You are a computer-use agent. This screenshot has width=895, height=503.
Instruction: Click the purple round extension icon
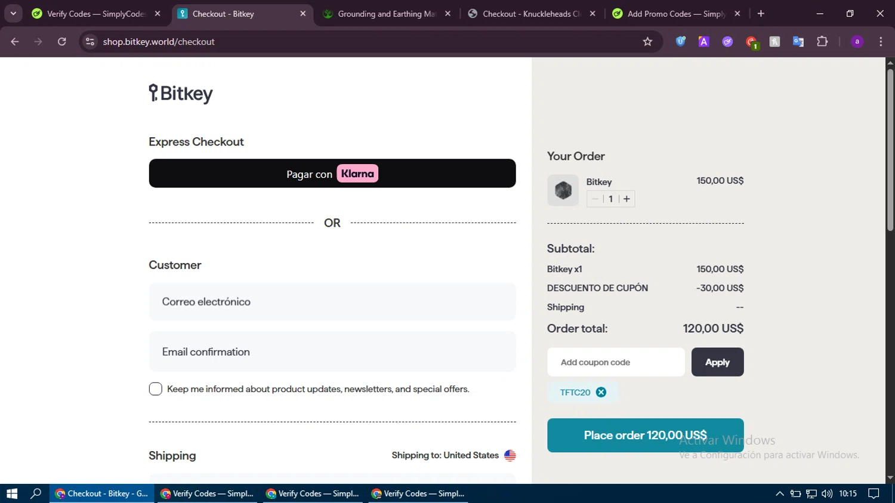click(x=727, y=42)
